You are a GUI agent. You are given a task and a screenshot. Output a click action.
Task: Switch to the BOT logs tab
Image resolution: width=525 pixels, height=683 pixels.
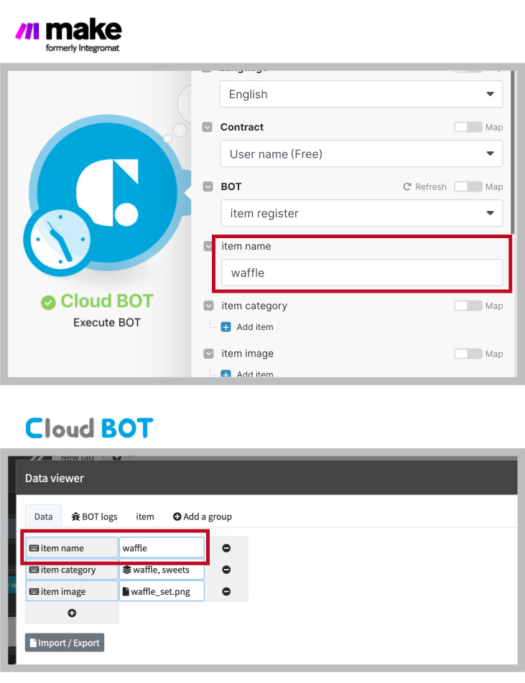tap(93, 517)
